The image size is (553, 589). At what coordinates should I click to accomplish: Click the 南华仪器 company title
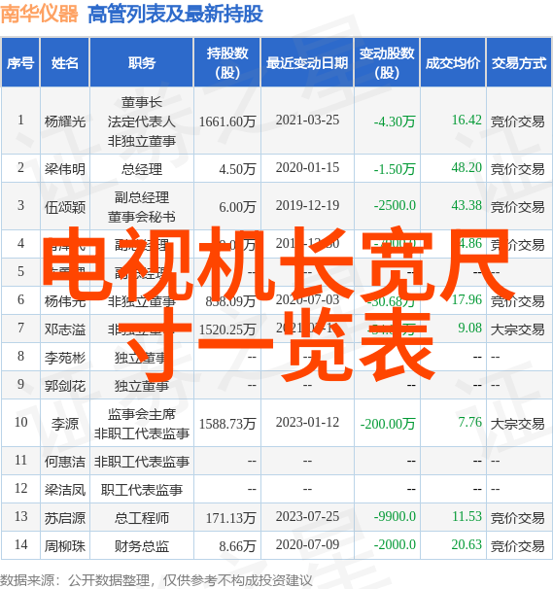[39, 15]
